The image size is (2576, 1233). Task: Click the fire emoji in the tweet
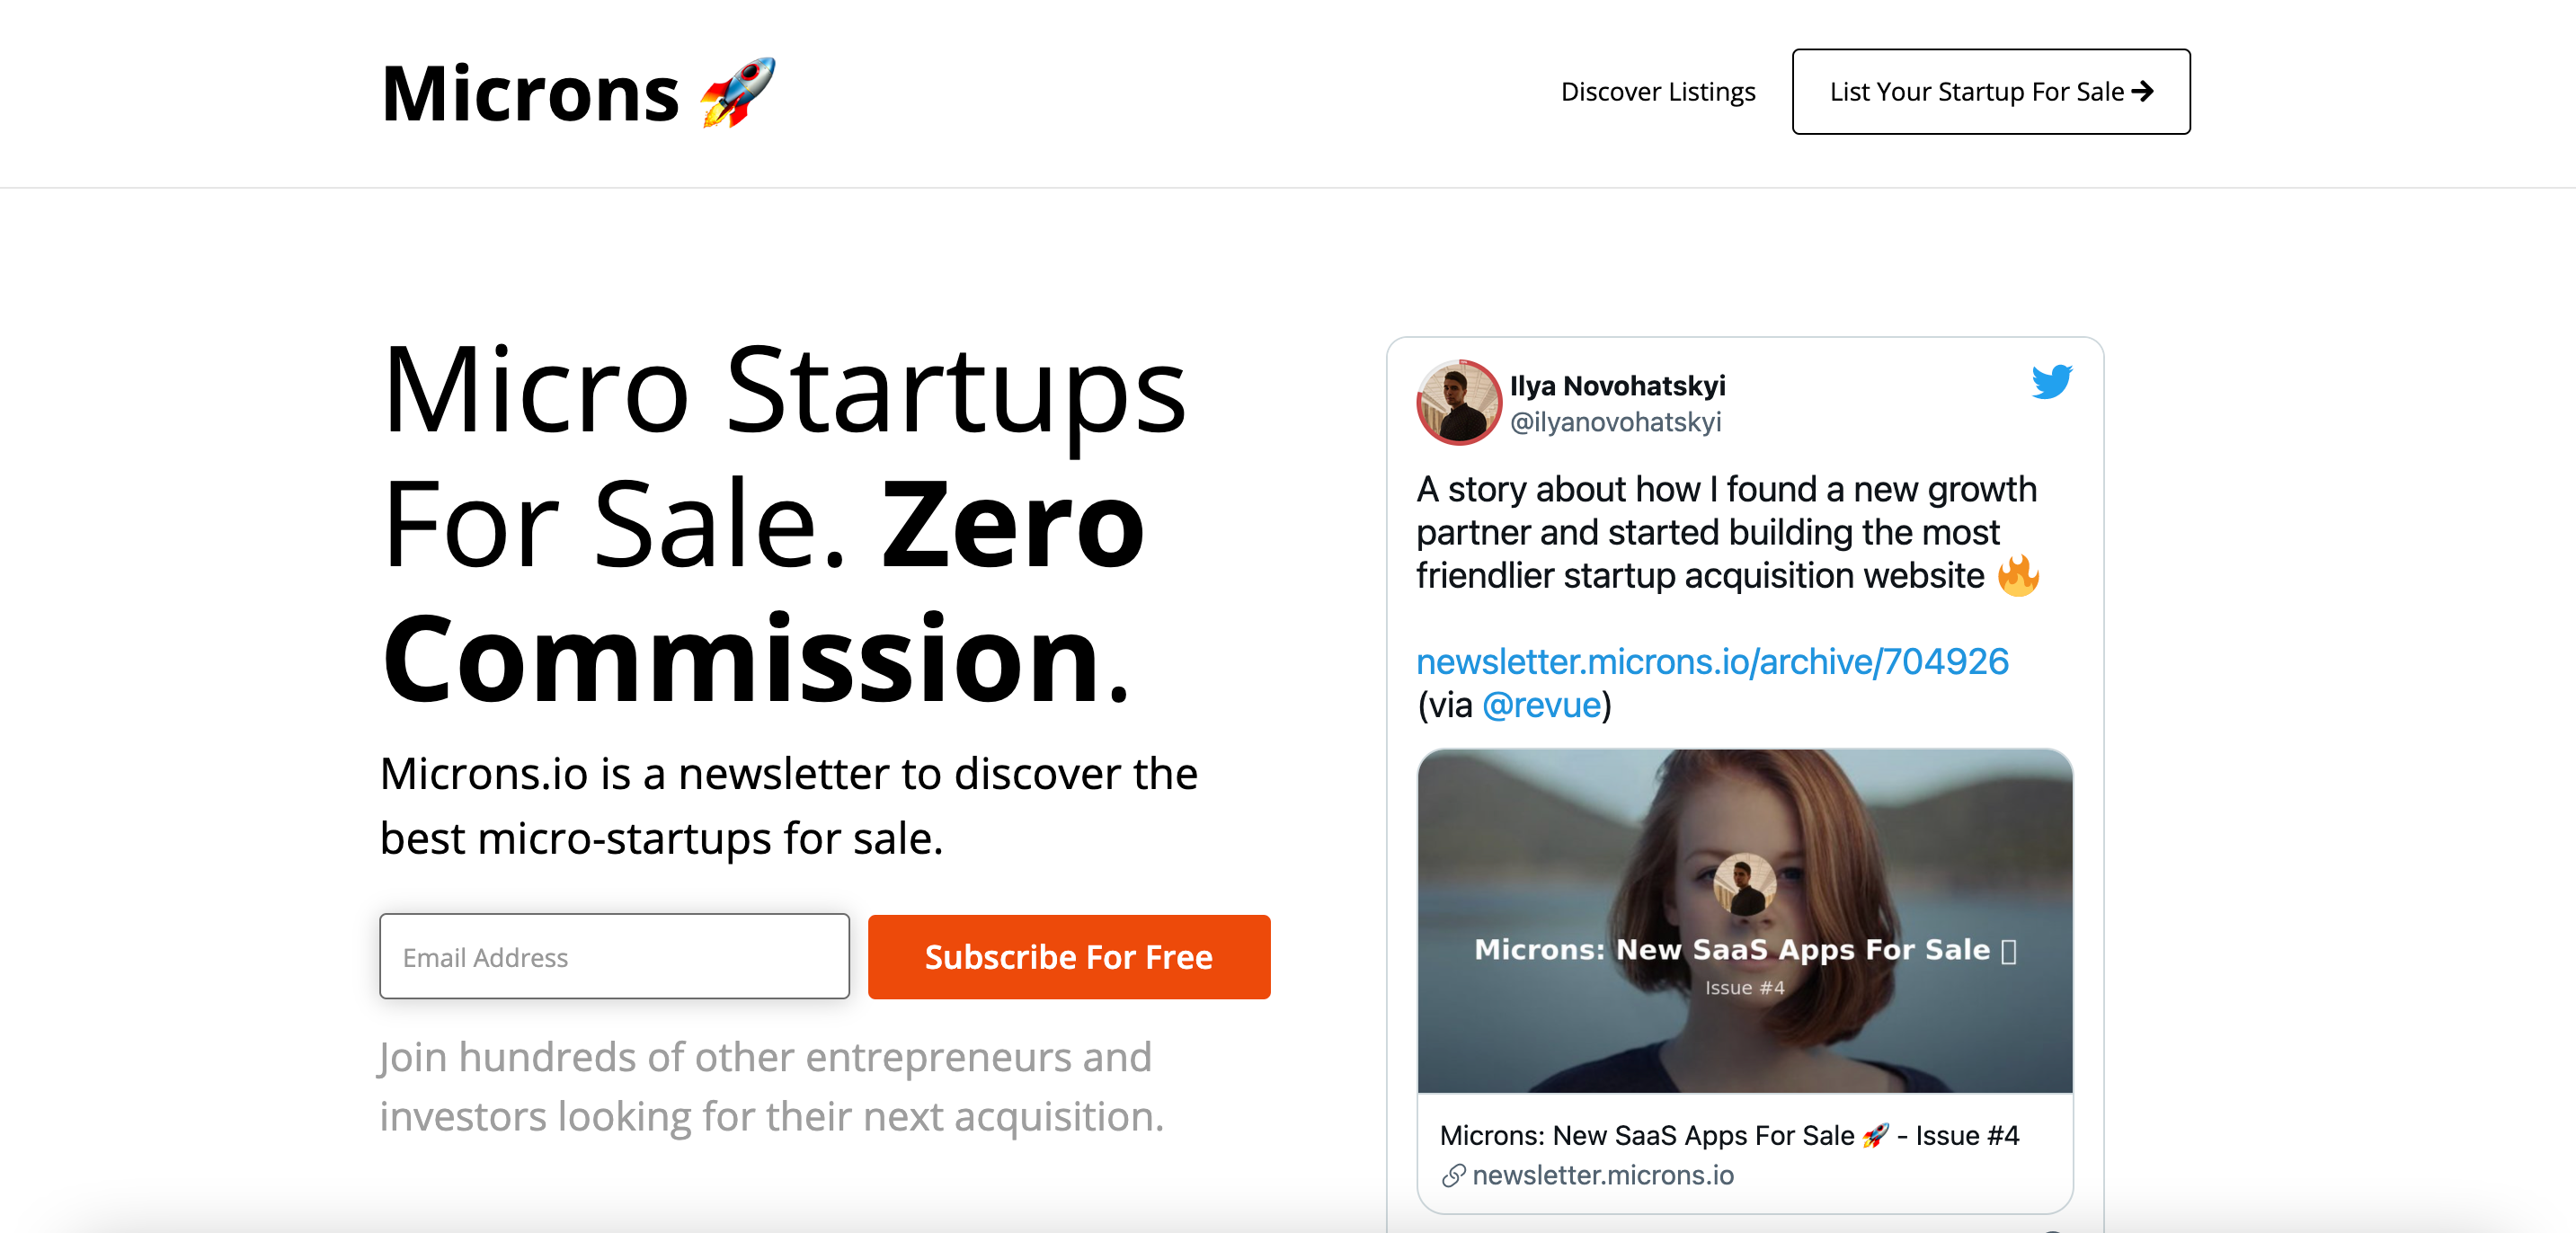point(2018,576)
